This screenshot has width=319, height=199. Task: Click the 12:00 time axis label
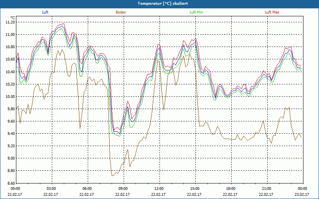159,189
